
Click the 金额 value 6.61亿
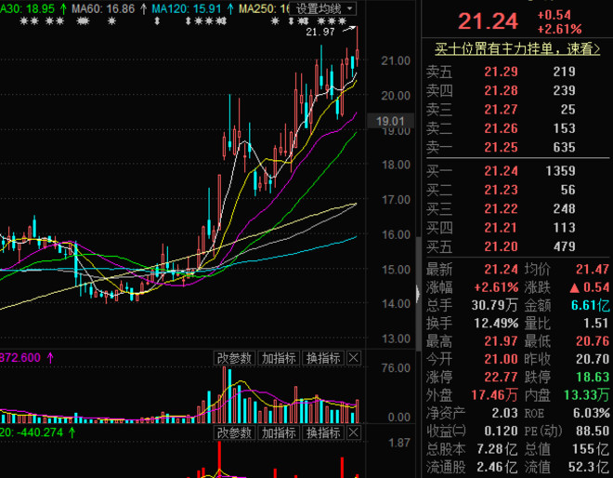(x=590, y=305)
